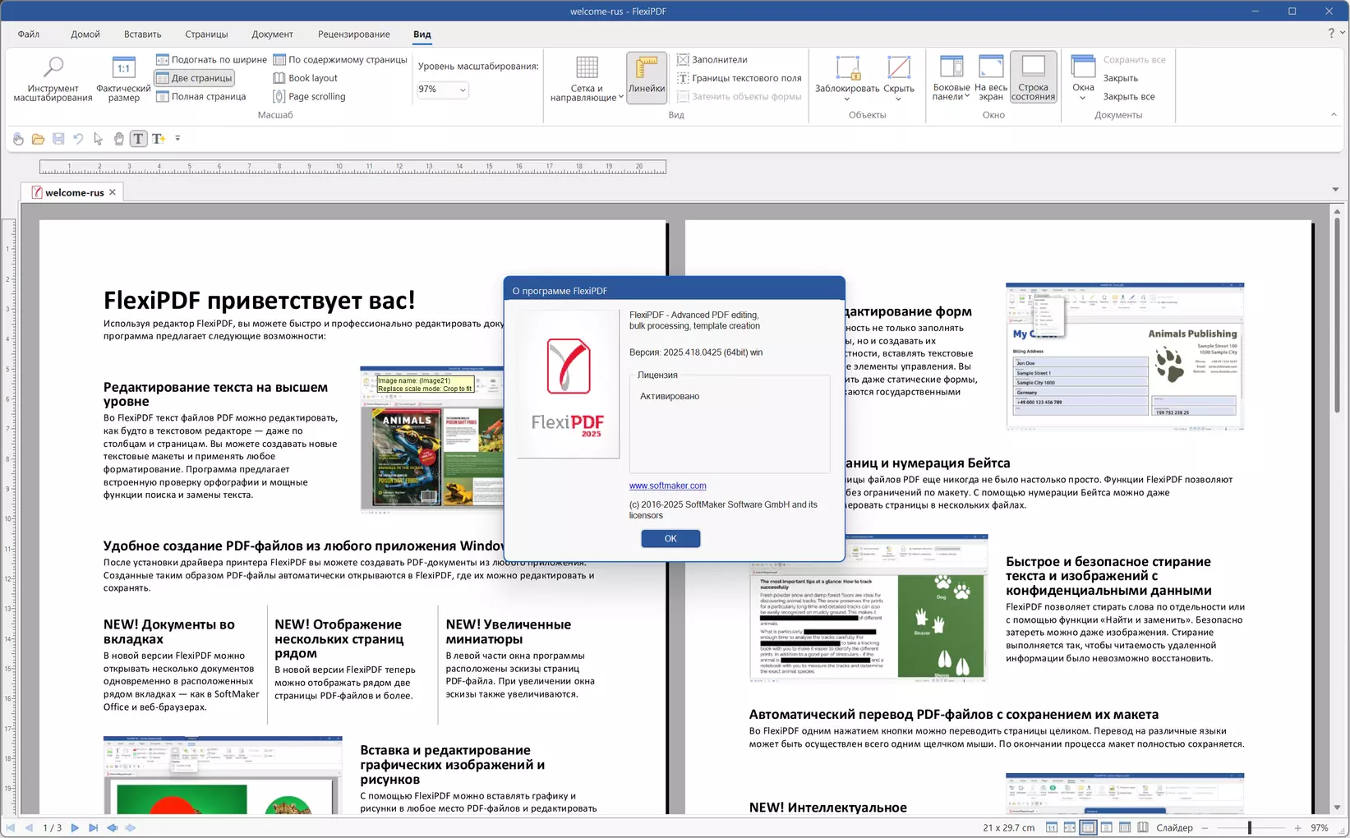Click the 97% zoom value in status bar
Screen dimensions: 1350x838
click(x=1320, y=828)
